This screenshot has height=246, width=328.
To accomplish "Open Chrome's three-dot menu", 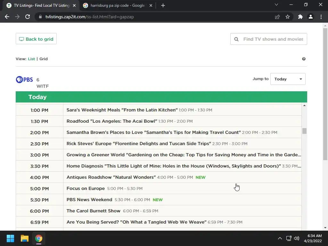I will click(x=321, y=17).
